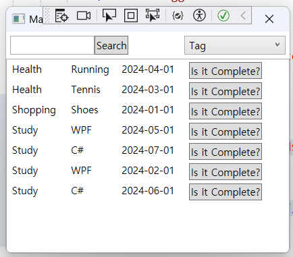Click Is it Complete? for Tennis
This screenshot has width=293, height=257.
(x=225, y=91)
